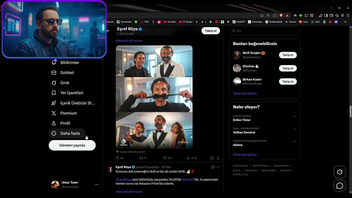Image resolution: width=352 pixels, height=198 pixels.
Task: Open media control music note icon
Action: (x=320, y=15)
